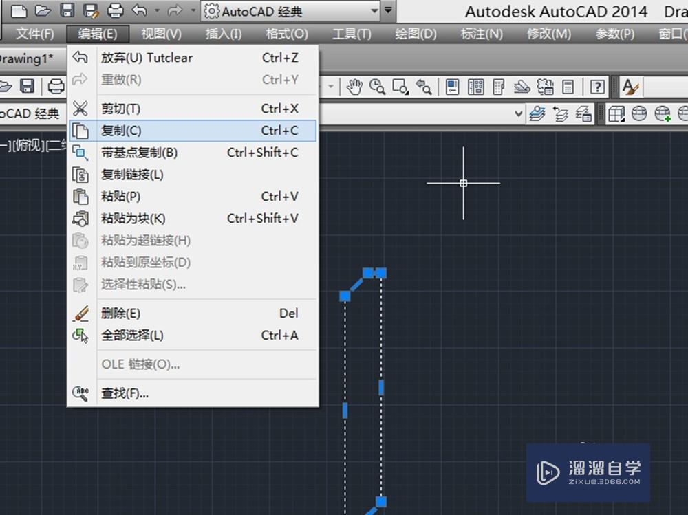Screen dimensions: 688x515
Task: Open the 绘图(D) menu
Action: 416,33
